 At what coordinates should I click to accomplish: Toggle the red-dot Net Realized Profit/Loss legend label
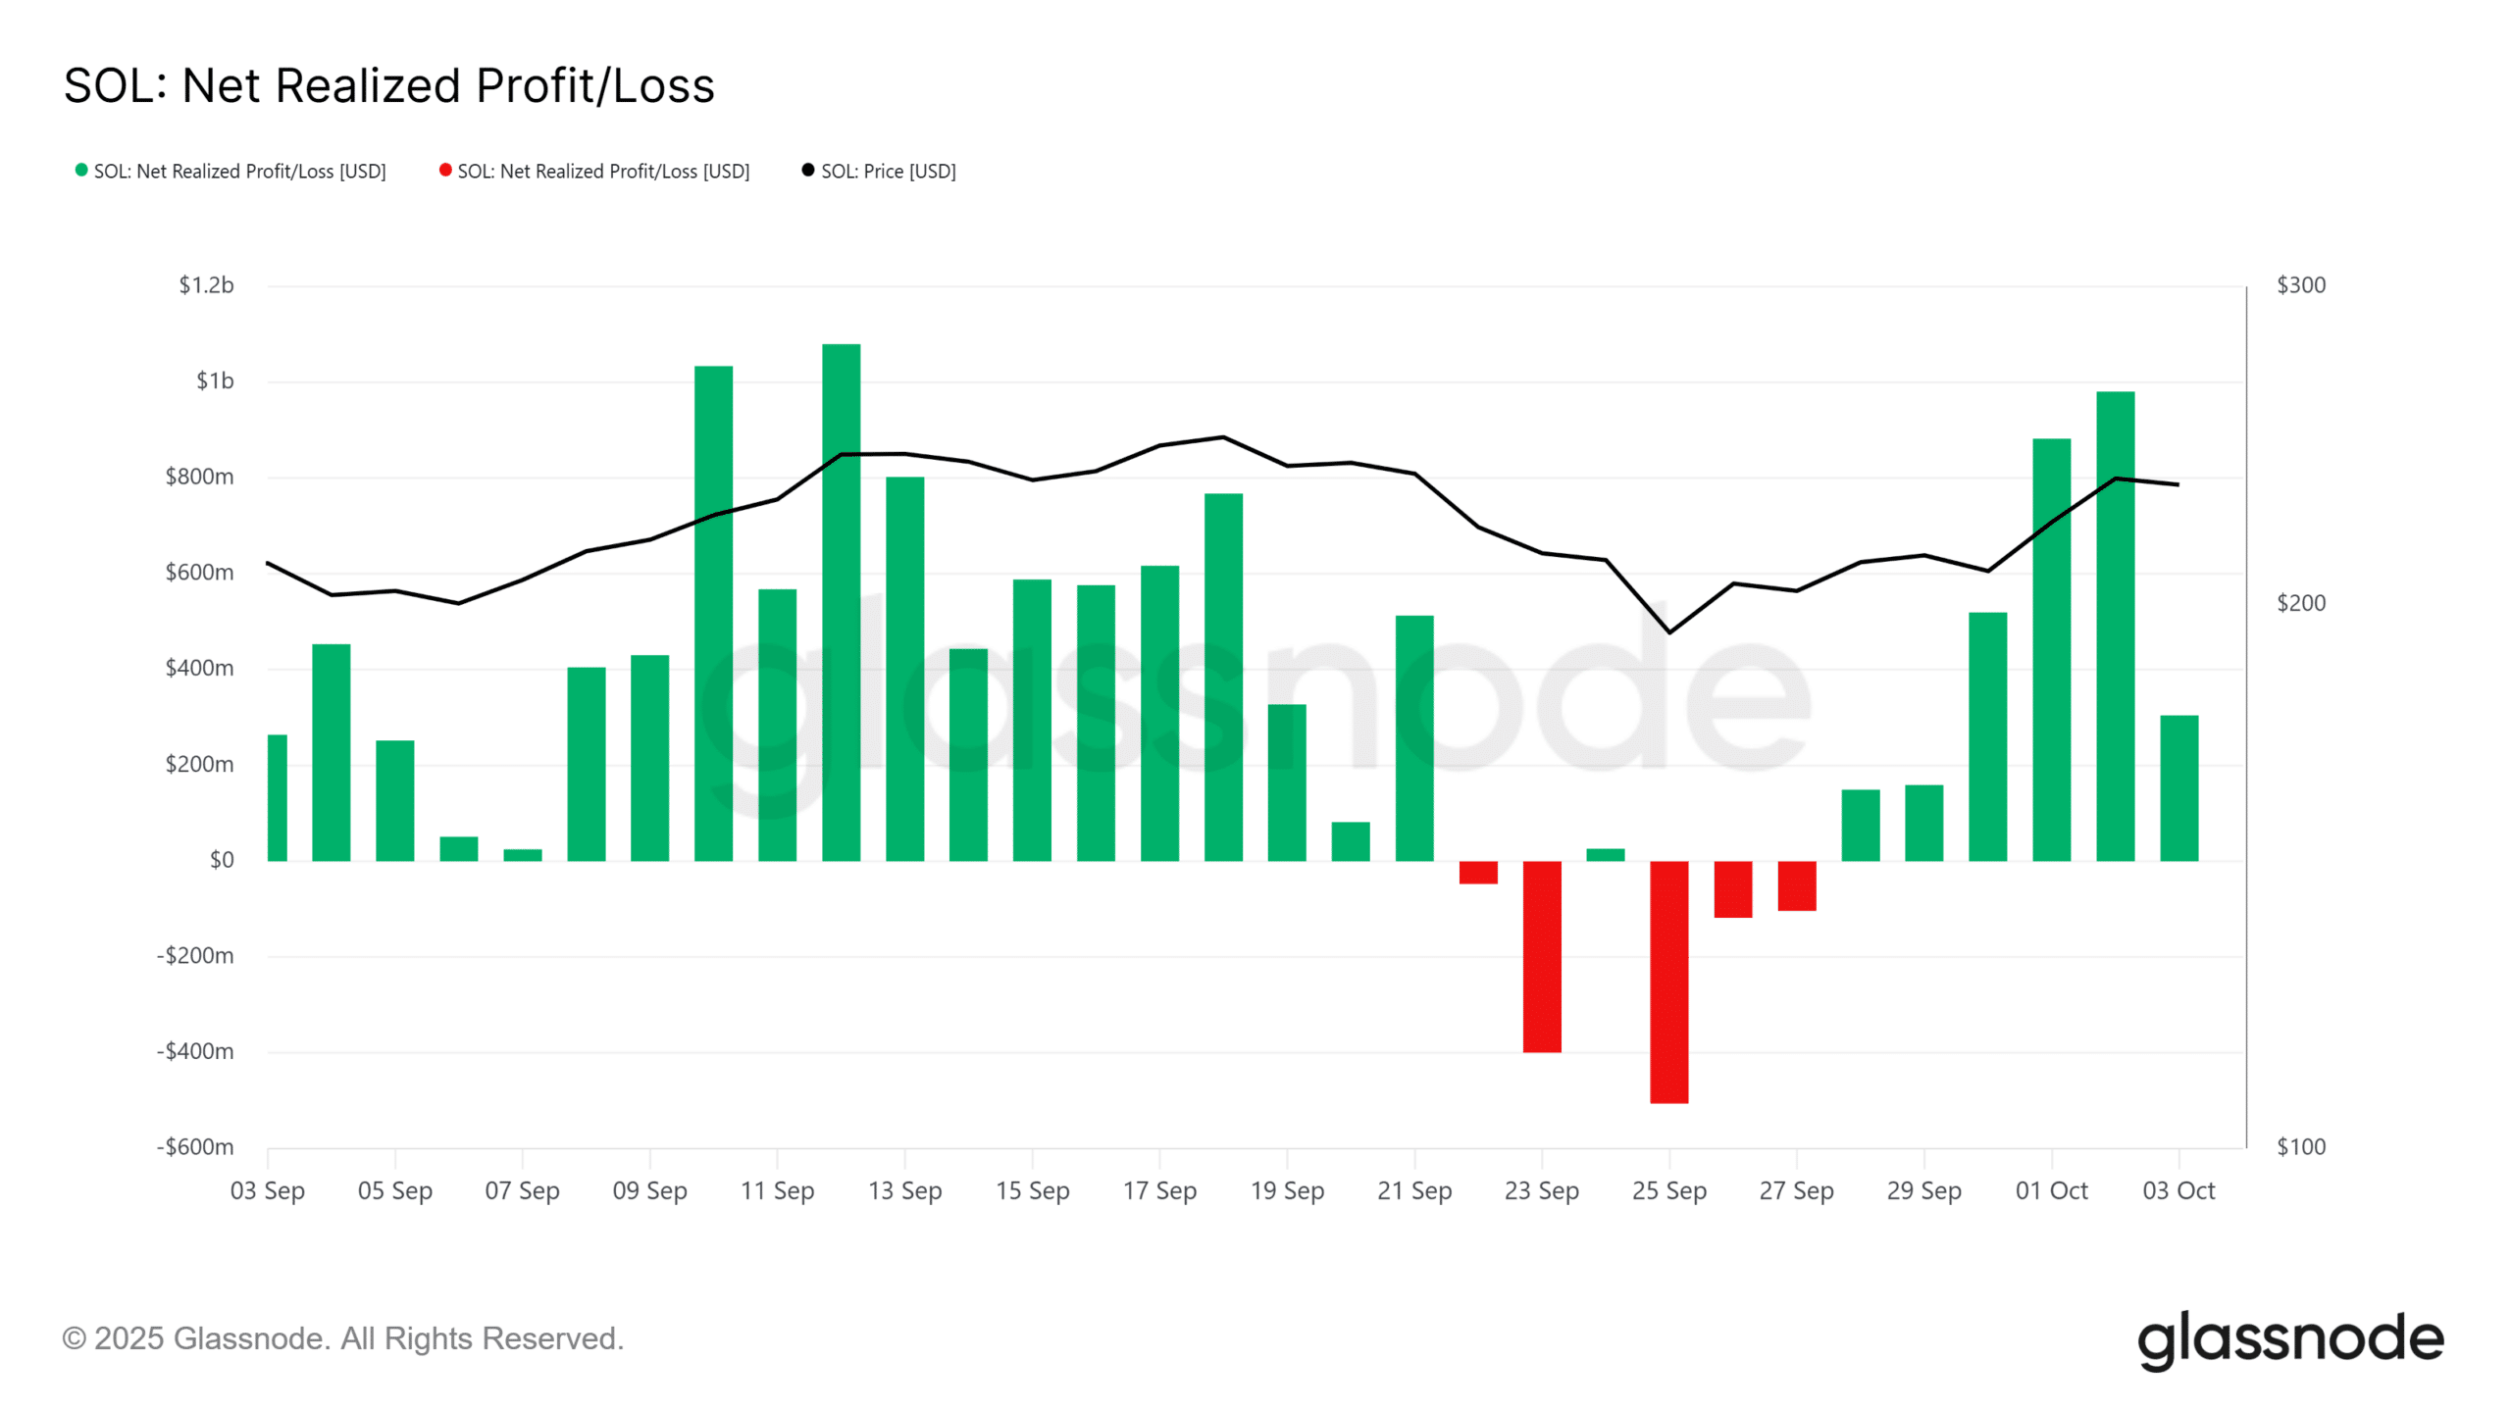click(603, 172)
